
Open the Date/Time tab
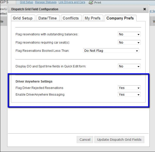pyautogui.click(x=48, y=18)
